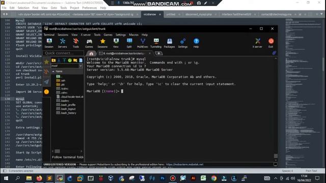326x183 pixels.
Task: Open Windows notification center
Action: pos(317,178)
